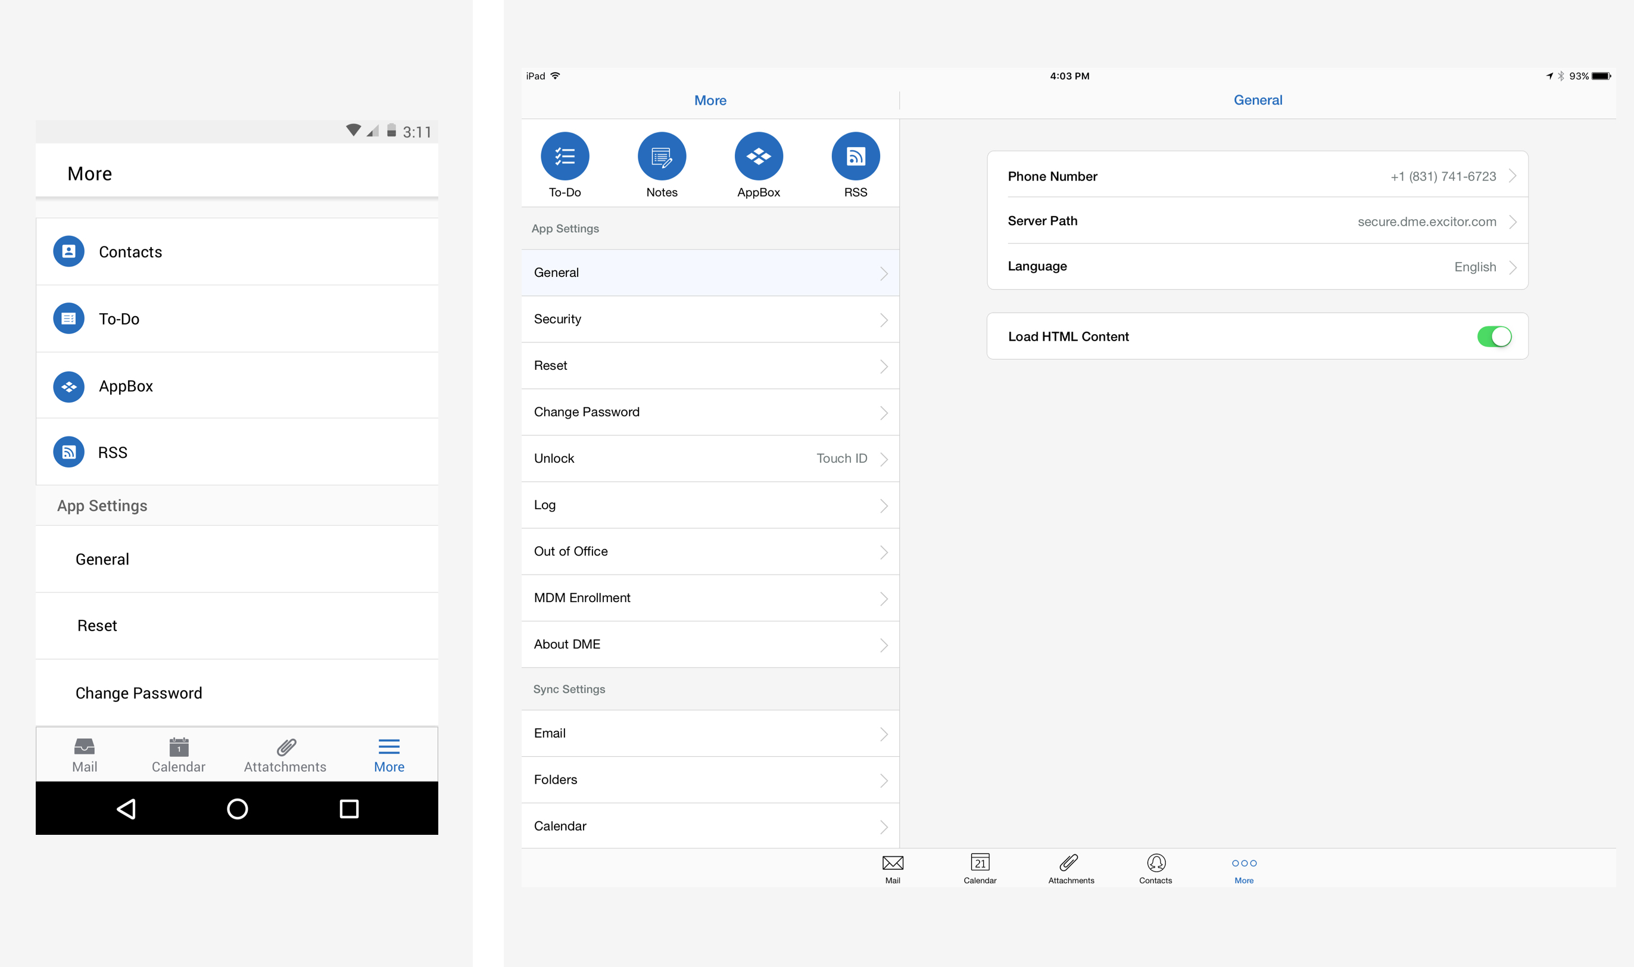The height and width of the screenshot is (967, 1634).
Task: Open Folders sync settings row
Action: (x=710, y=779)
